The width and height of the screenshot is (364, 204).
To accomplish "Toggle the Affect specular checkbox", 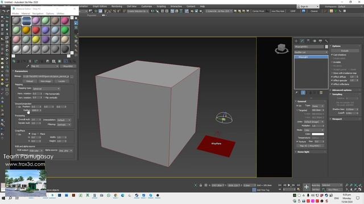I will tap(332, 80).
